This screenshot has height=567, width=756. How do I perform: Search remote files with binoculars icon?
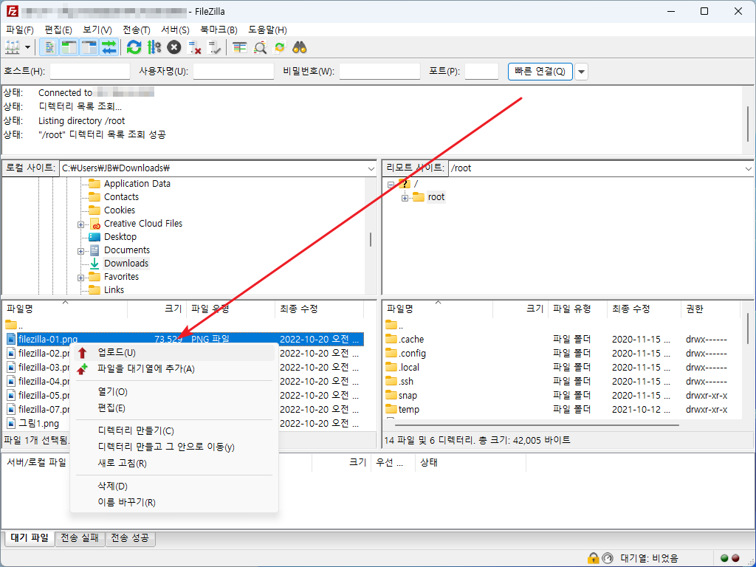tap(300, 47)
